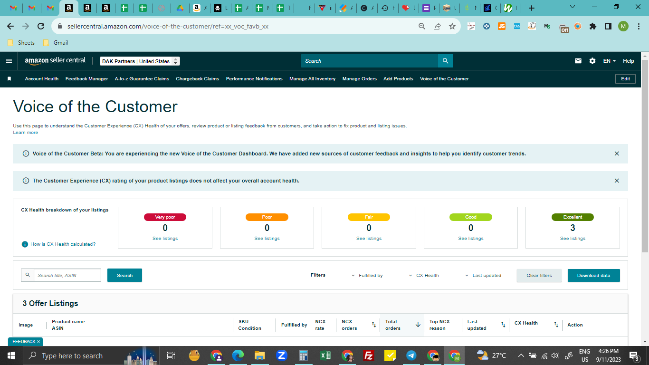This screenshot has height=365, width=649.
Task: Sort Total orders with down arrow
Action: (418, 325)
